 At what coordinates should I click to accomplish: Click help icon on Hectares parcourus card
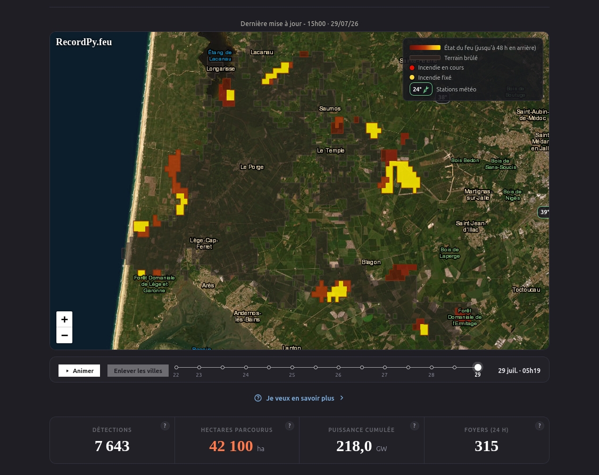[x=289, y=426]
